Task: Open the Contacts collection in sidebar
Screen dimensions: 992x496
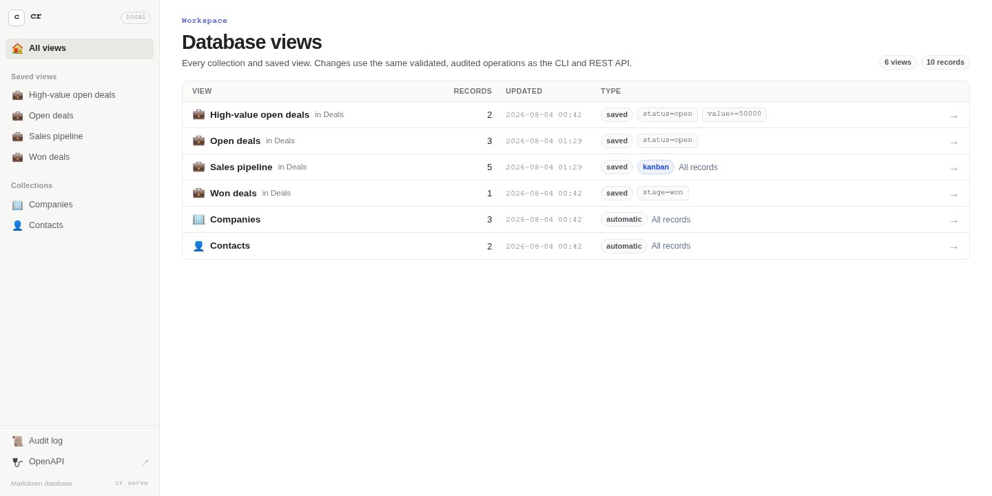Action: [79, 225]
